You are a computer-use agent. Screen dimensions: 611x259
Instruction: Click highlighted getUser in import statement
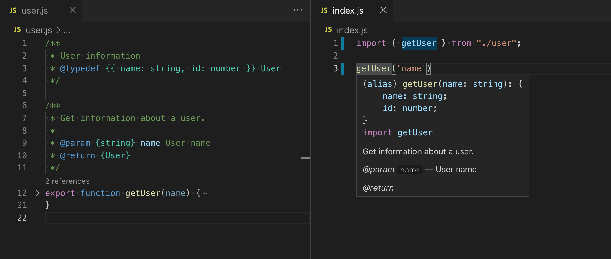419,43
